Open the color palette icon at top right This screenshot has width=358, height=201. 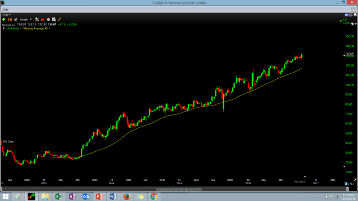point(352,24)
